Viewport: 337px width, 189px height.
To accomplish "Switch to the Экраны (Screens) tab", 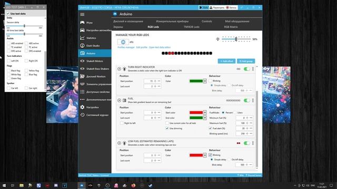I will (118, 27).
